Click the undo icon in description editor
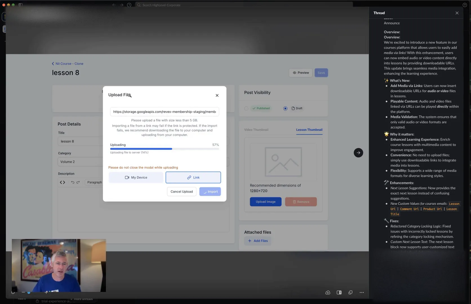 click(73, 182)
